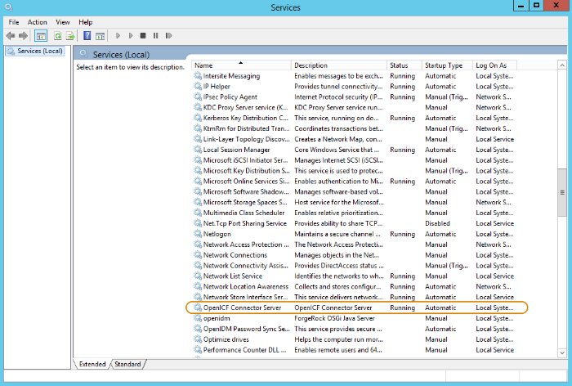
Task: Click the gear icon for Netlogon service
Action: coord(198,234)
